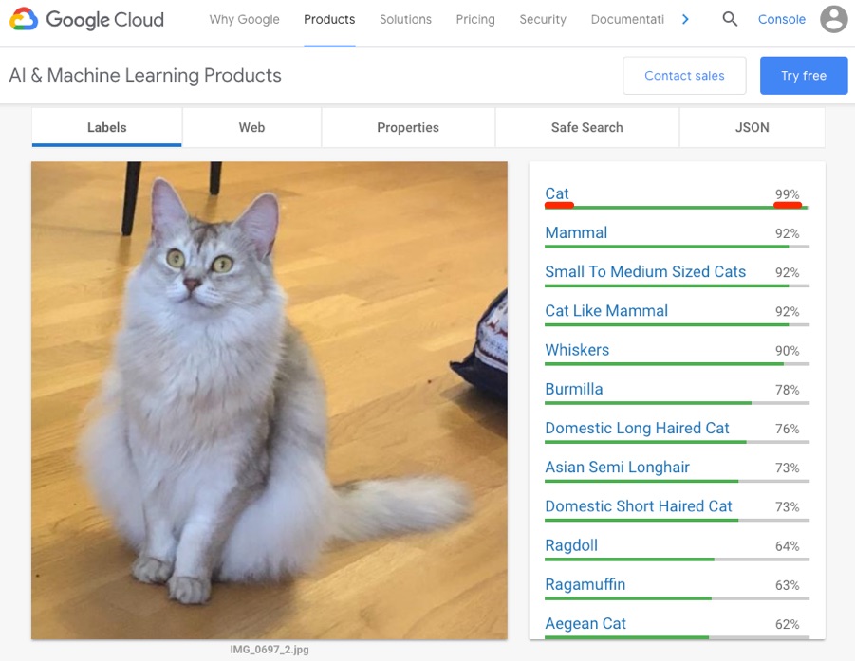Viewport: 855px width, 661px height.
Task: View the Properties tab
Action: (x=407, y=127)
